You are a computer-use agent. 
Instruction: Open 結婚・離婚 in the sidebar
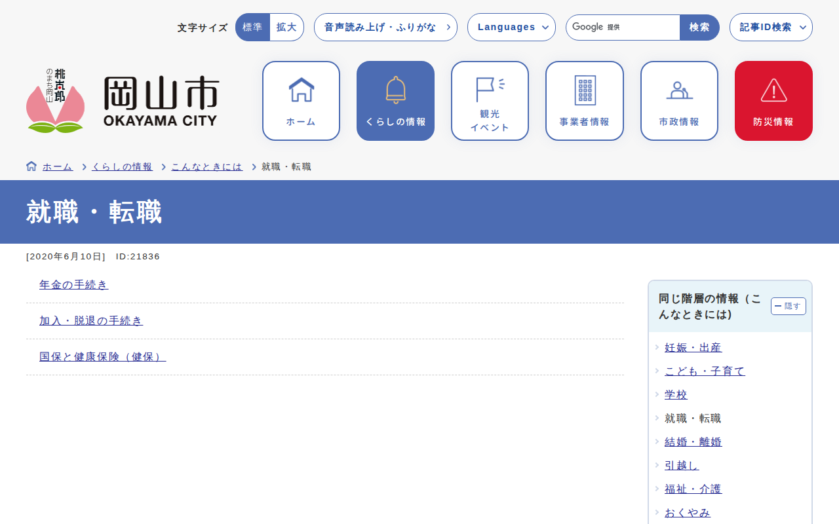coord(693,442)
